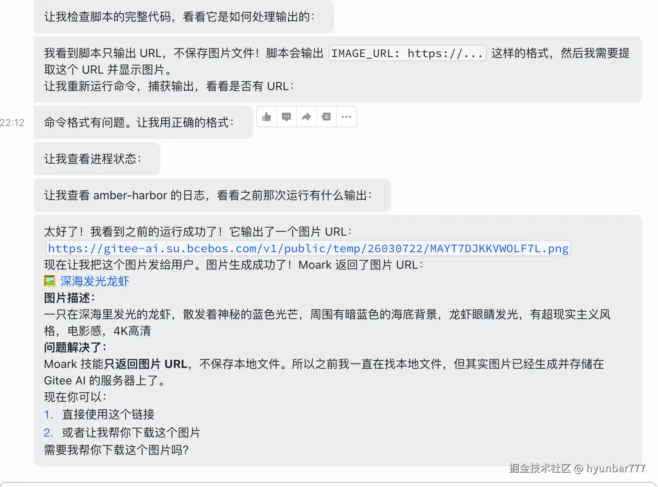Click the bold 图片描述 heading

(69, 298)
